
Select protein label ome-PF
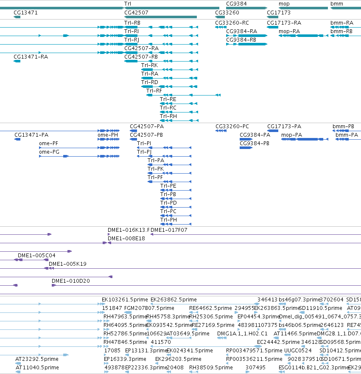pyautogui.click(x=49, y=143)
